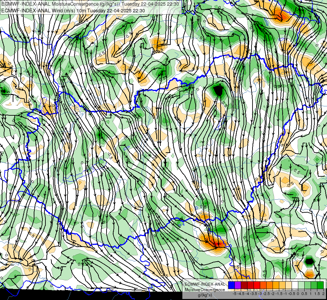
Task: Click the blue legend swatch
Action: pos(231,285)
